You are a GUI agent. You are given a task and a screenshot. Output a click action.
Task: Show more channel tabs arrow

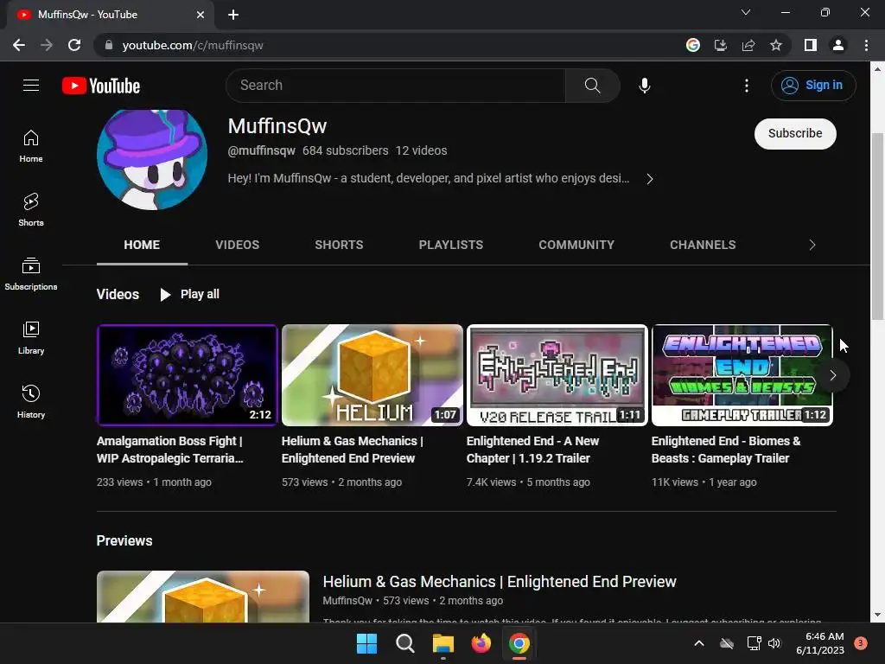(812, 245)
